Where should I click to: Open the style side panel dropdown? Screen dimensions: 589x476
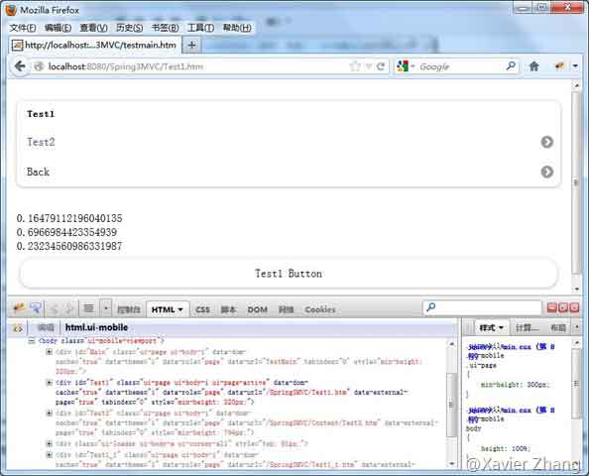[501, 328]
